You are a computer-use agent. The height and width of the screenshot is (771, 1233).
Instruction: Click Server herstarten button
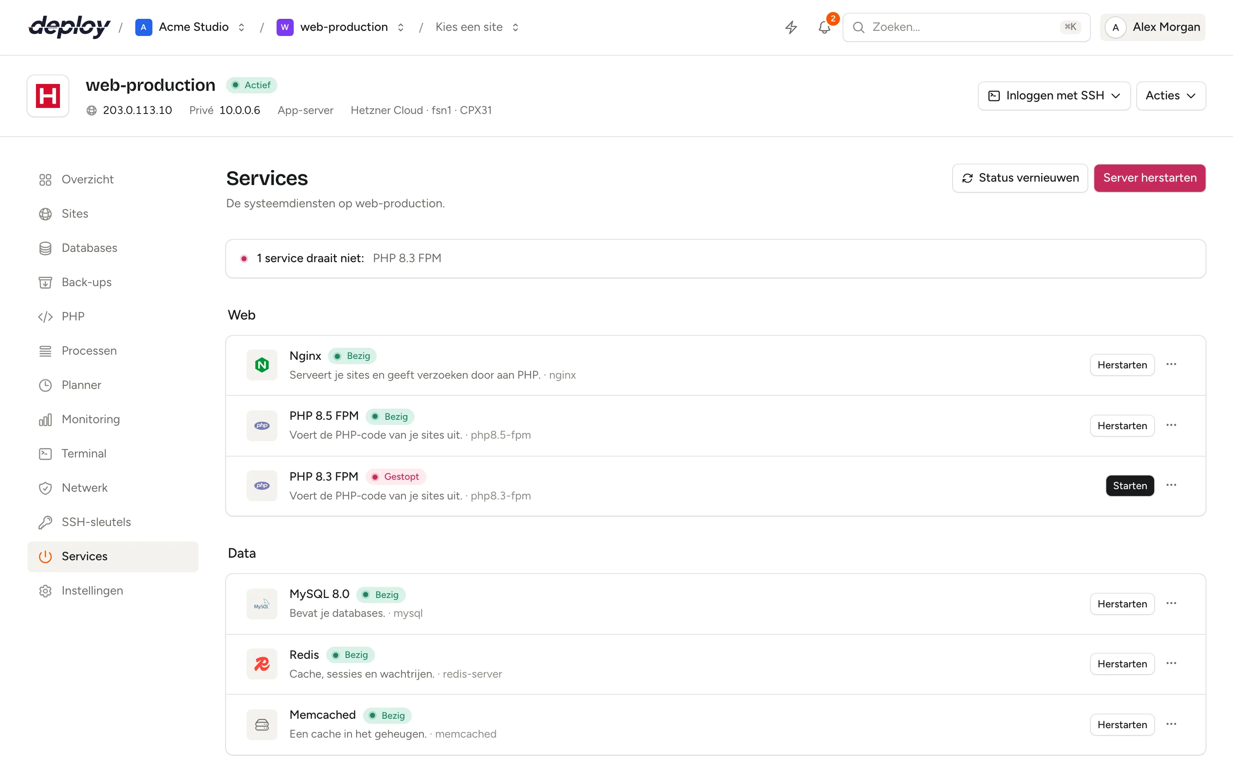click(1150, 178)
